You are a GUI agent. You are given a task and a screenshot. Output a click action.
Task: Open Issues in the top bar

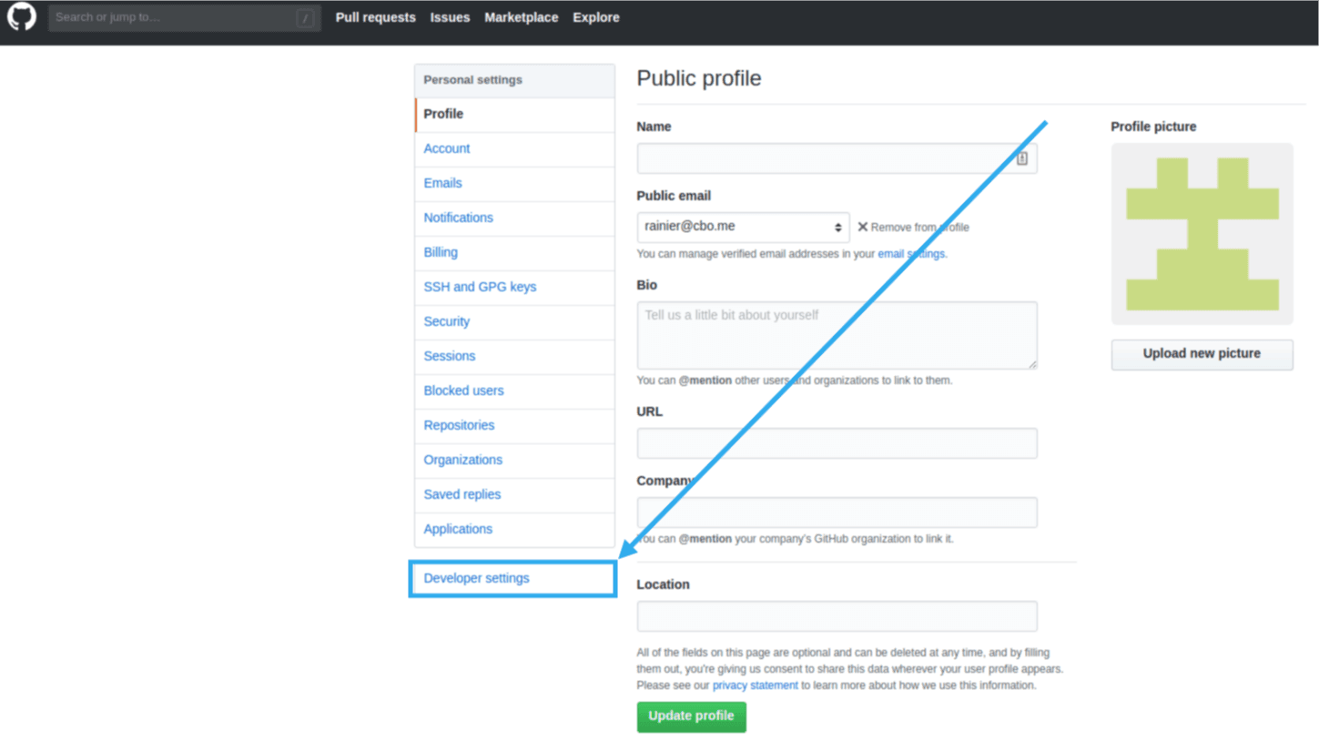point(450,17)
